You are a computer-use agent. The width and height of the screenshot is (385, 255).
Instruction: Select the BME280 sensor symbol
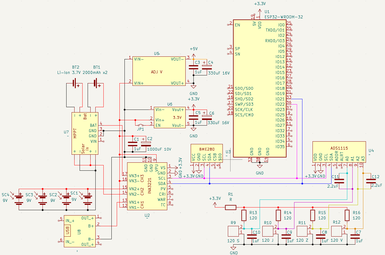[206, 153]
